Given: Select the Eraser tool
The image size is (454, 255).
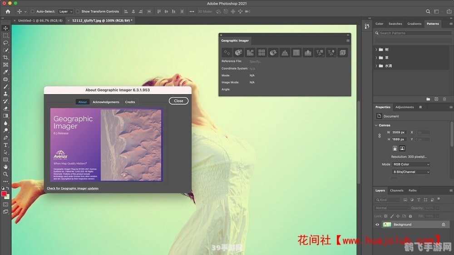Looking at the screenshot, I should [5, 108].
